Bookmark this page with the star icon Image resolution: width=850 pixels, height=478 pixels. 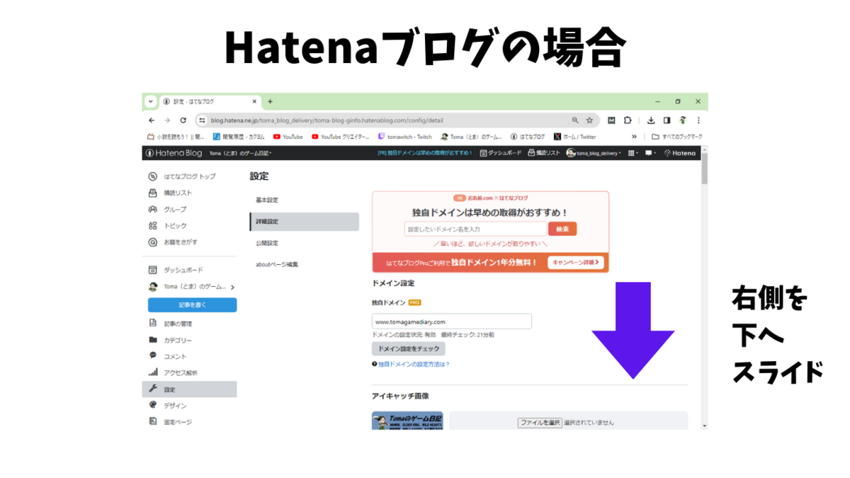point(589,120)
